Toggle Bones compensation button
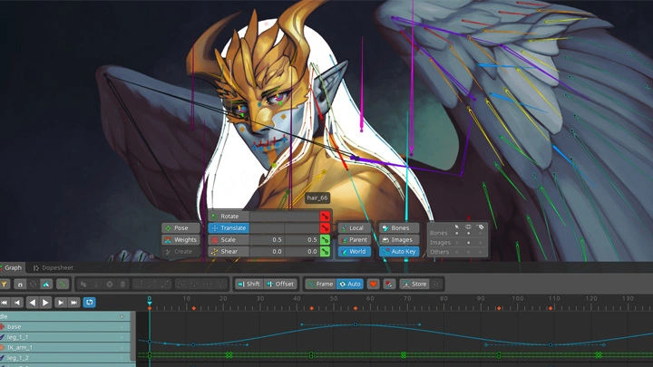Viewport: 653px width, 367px height. (399, 228)
